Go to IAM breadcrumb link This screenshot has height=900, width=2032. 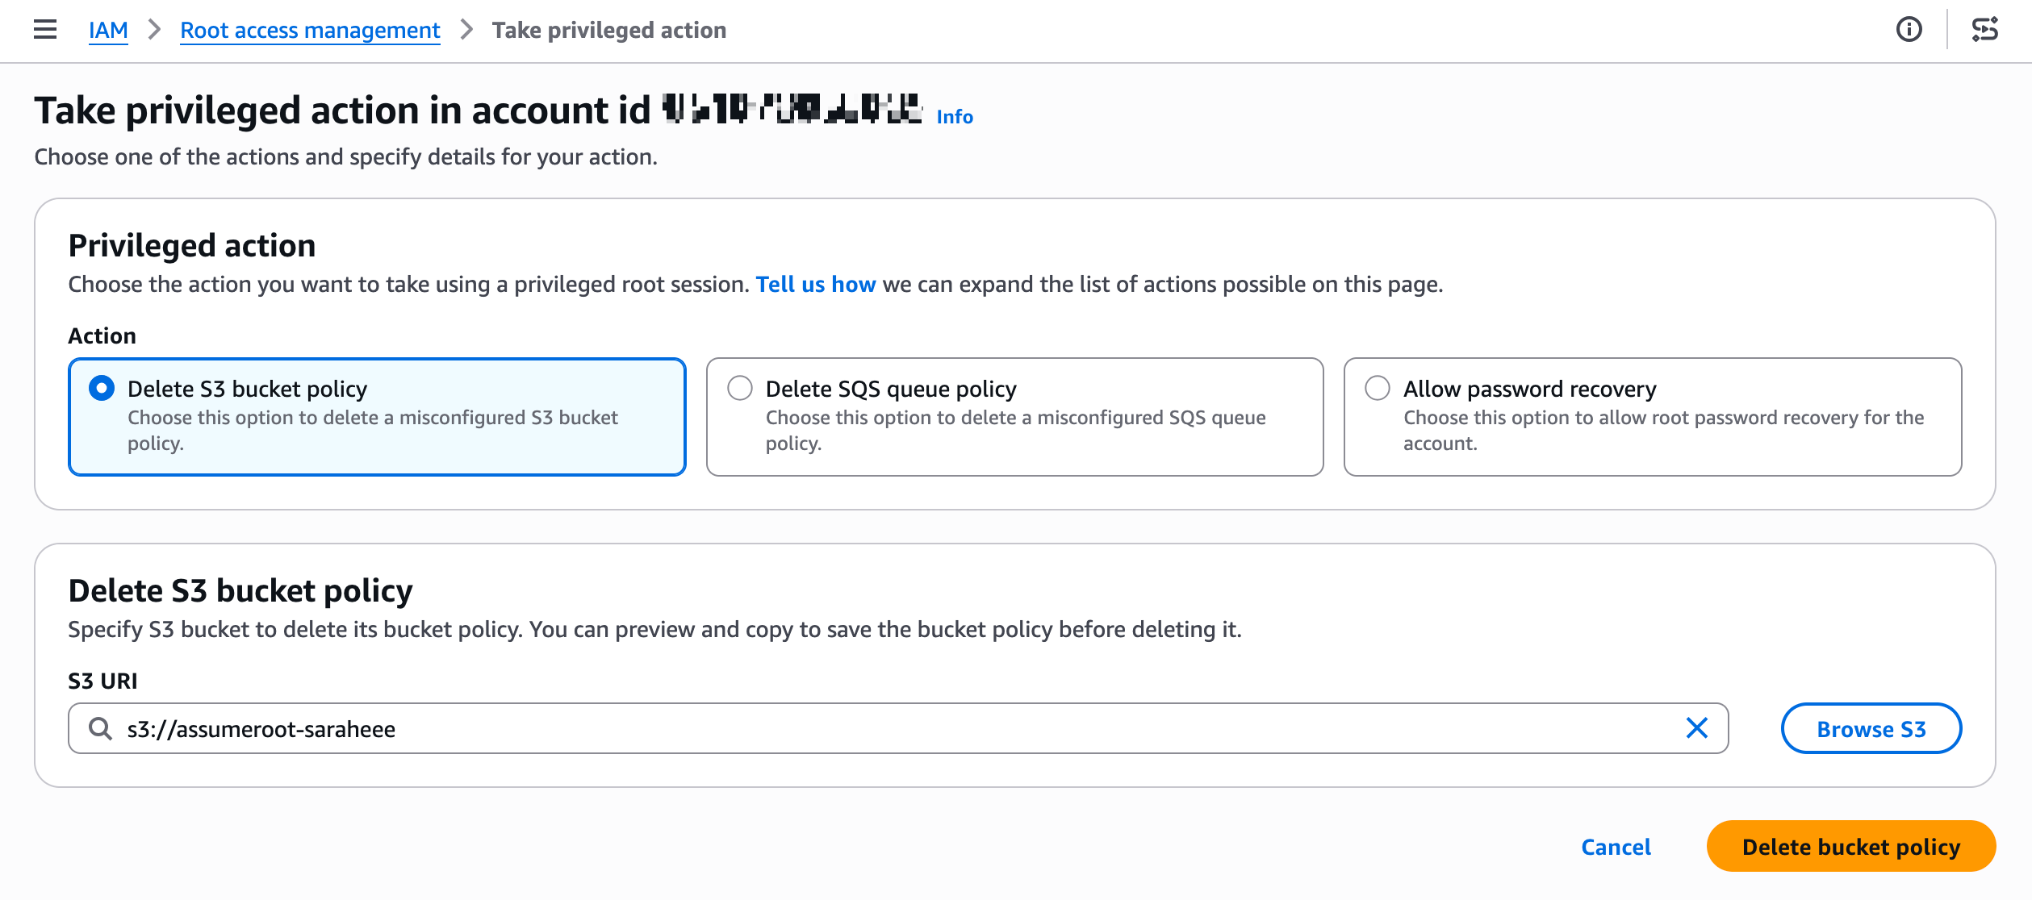pyautogui.click(x=108, y=30)
